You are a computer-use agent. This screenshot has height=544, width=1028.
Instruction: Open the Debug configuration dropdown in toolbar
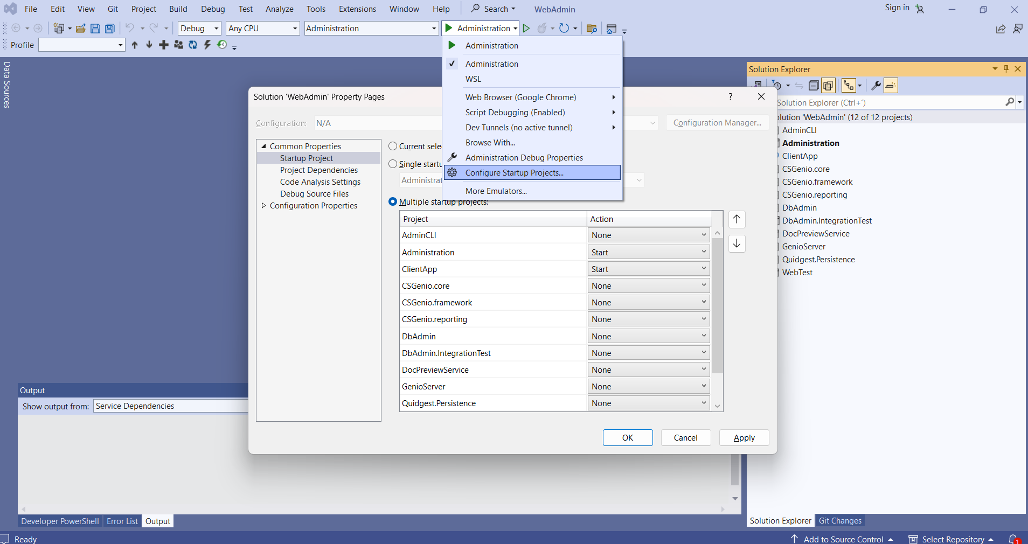(x=200, y=28)
